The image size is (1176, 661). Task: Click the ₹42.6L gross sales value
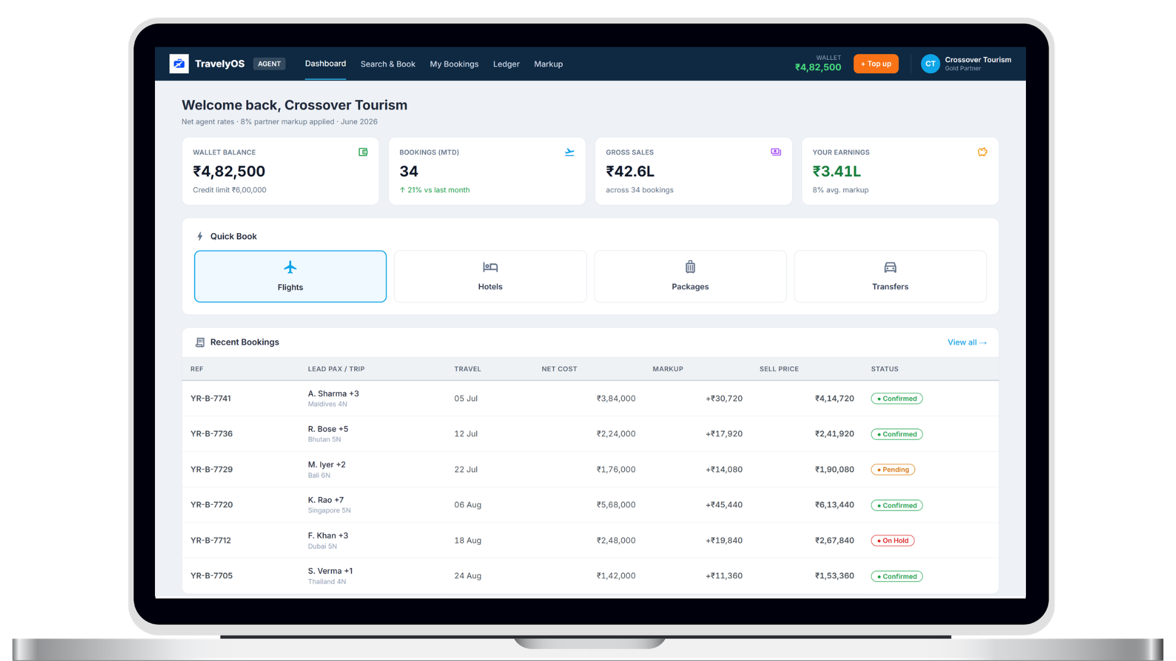pos(630,171)
